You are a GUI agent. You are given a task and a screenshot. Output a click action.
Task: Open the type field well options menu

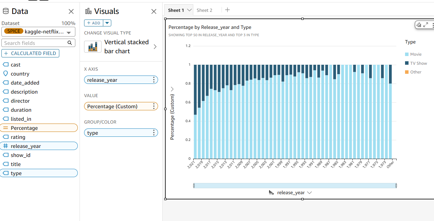[x=154, y=133]
